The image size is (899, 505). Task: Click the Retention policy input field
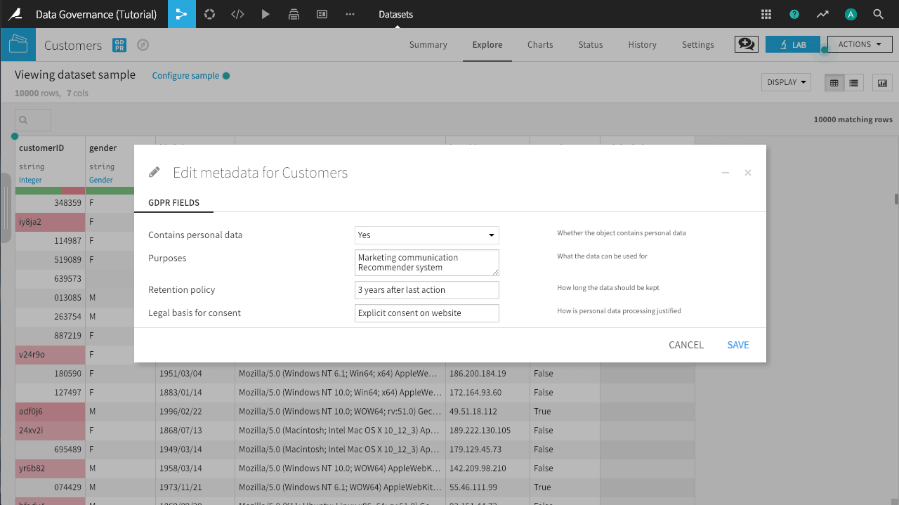pos(426,289)
